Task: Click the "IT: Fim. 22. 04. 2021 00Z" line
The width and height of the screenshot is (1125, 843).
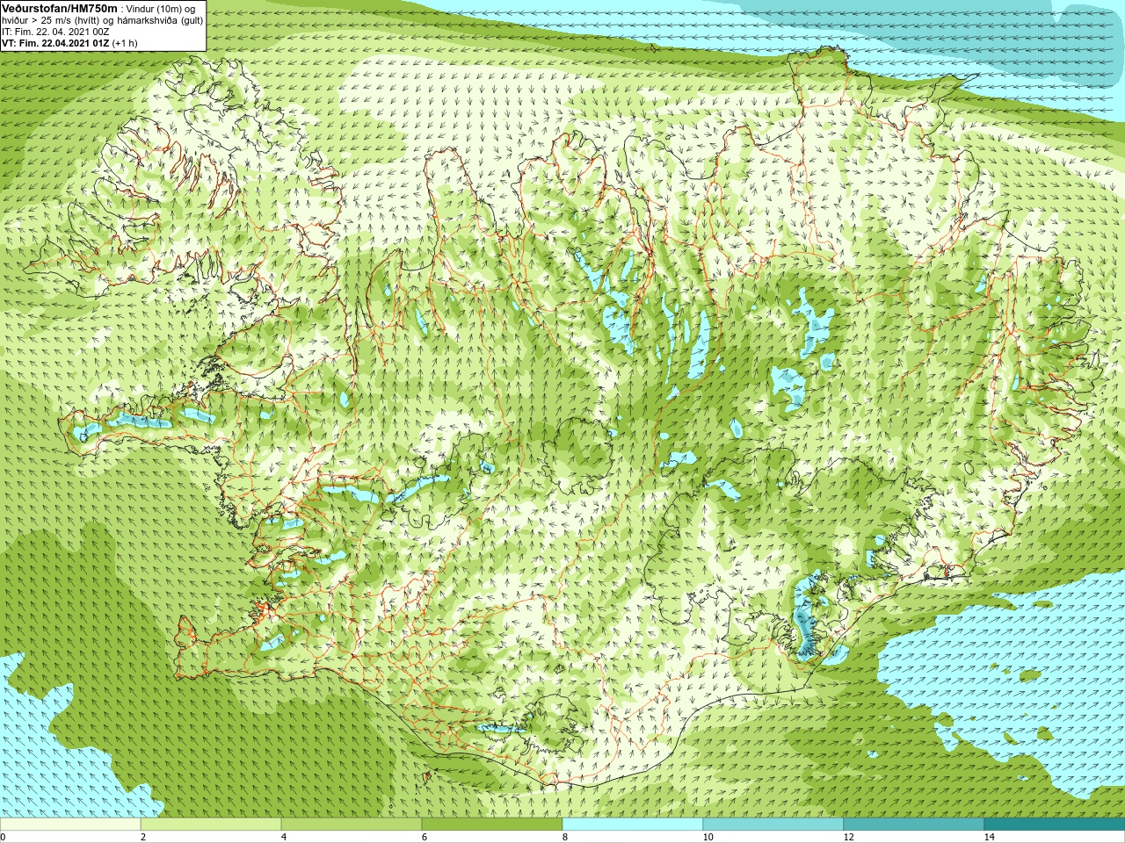Action: pos(55,31)
